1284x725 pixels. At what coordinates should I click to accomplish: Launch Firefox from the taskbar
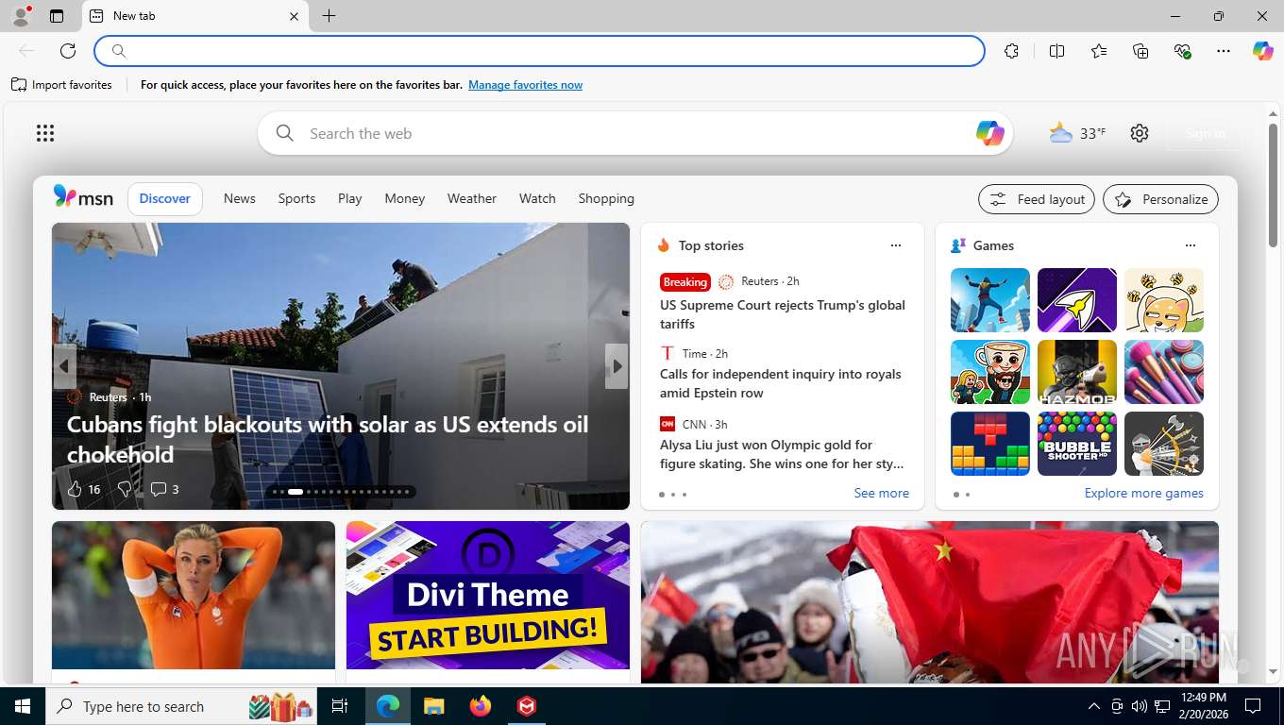(x=481, y=706)
